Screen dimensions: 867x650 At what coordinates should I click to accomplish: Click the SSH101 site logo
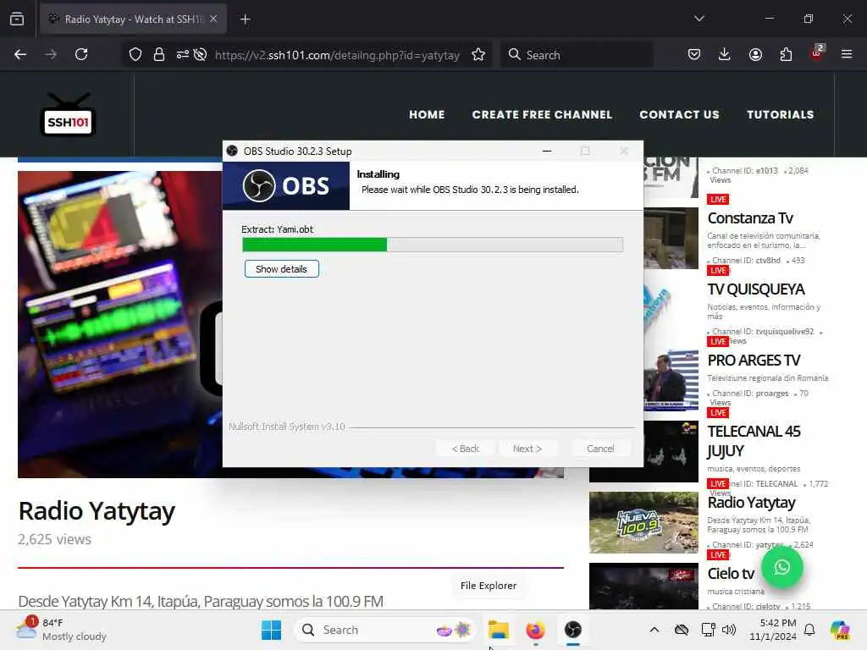click(68, 115)
